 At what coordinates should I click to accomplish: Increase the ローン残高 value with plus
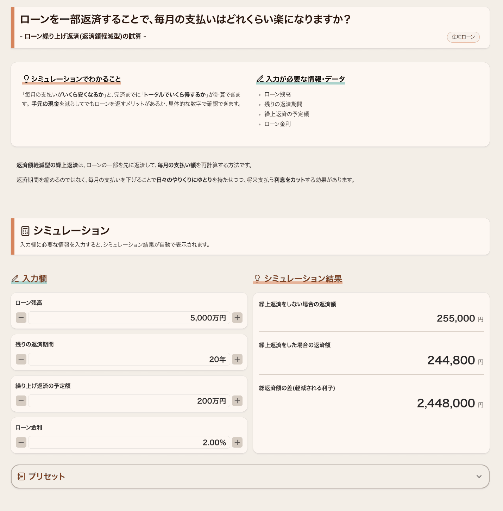coord(237,318)
